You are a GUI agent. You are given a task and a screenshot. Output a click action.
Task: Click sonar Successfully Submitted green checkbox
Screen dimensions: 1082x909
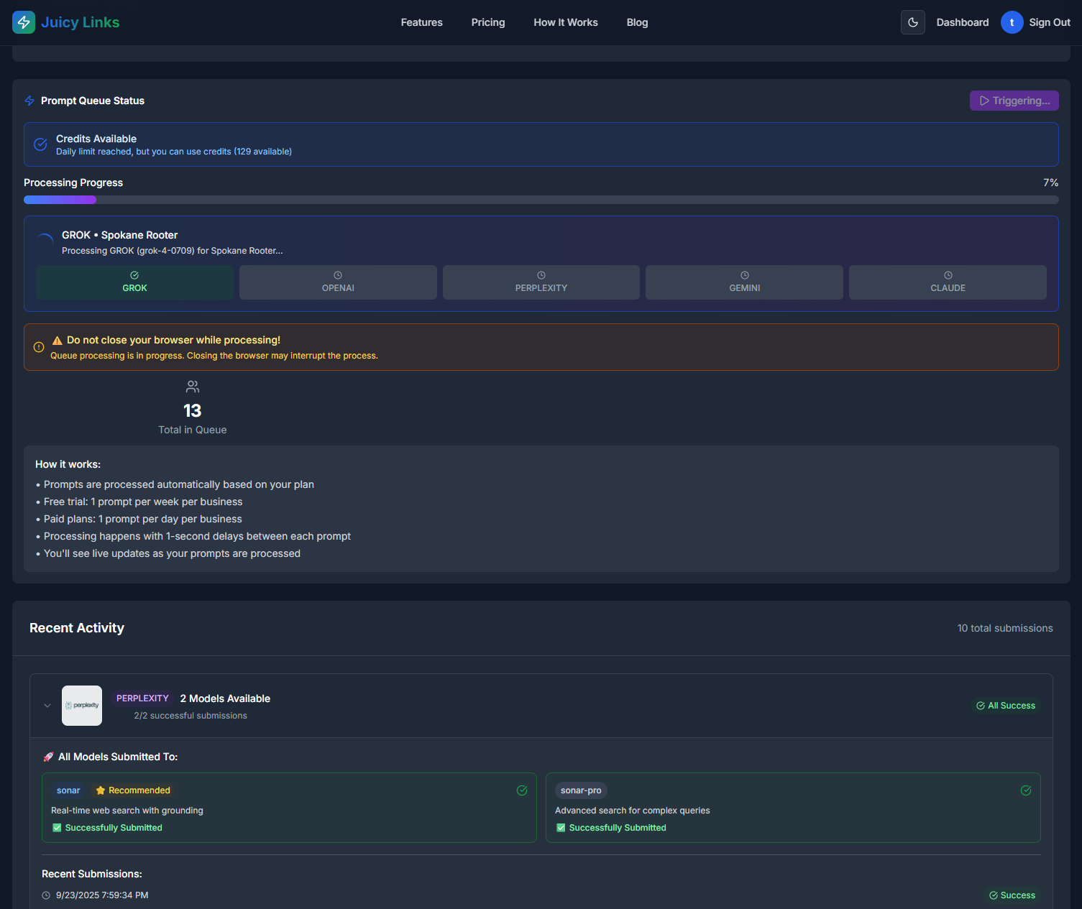point(57,828)
